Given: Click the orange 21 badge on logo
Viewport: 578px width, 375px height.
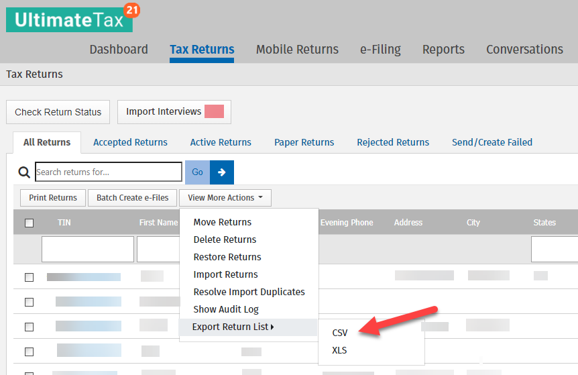Looking at the screenshot, I should point(131,10).
